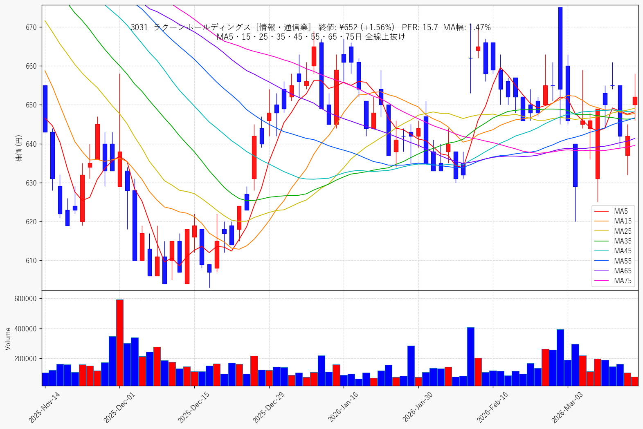Click the 670 price axis tick

click(x=31, y=27)
